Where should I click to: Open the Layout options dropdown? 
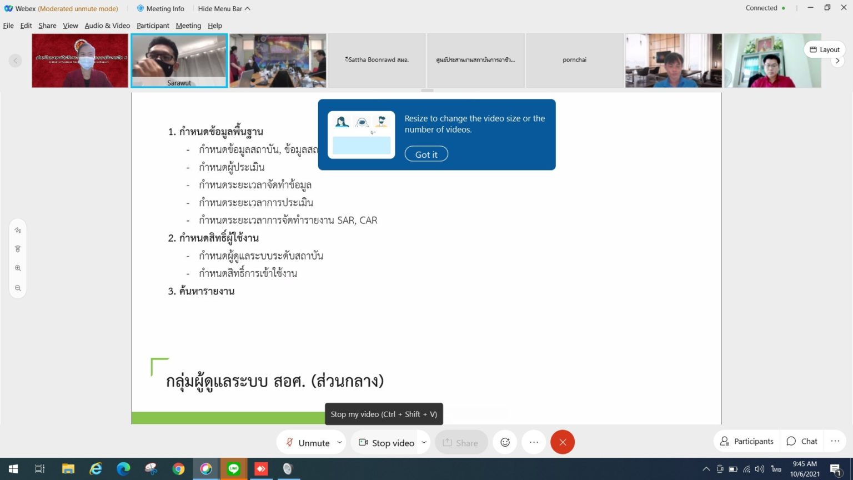point(824,49)
